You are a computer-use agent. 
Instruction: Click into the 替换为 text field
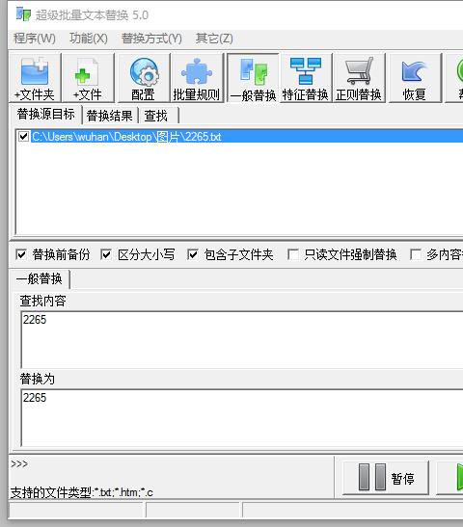[x=242, y=418]
